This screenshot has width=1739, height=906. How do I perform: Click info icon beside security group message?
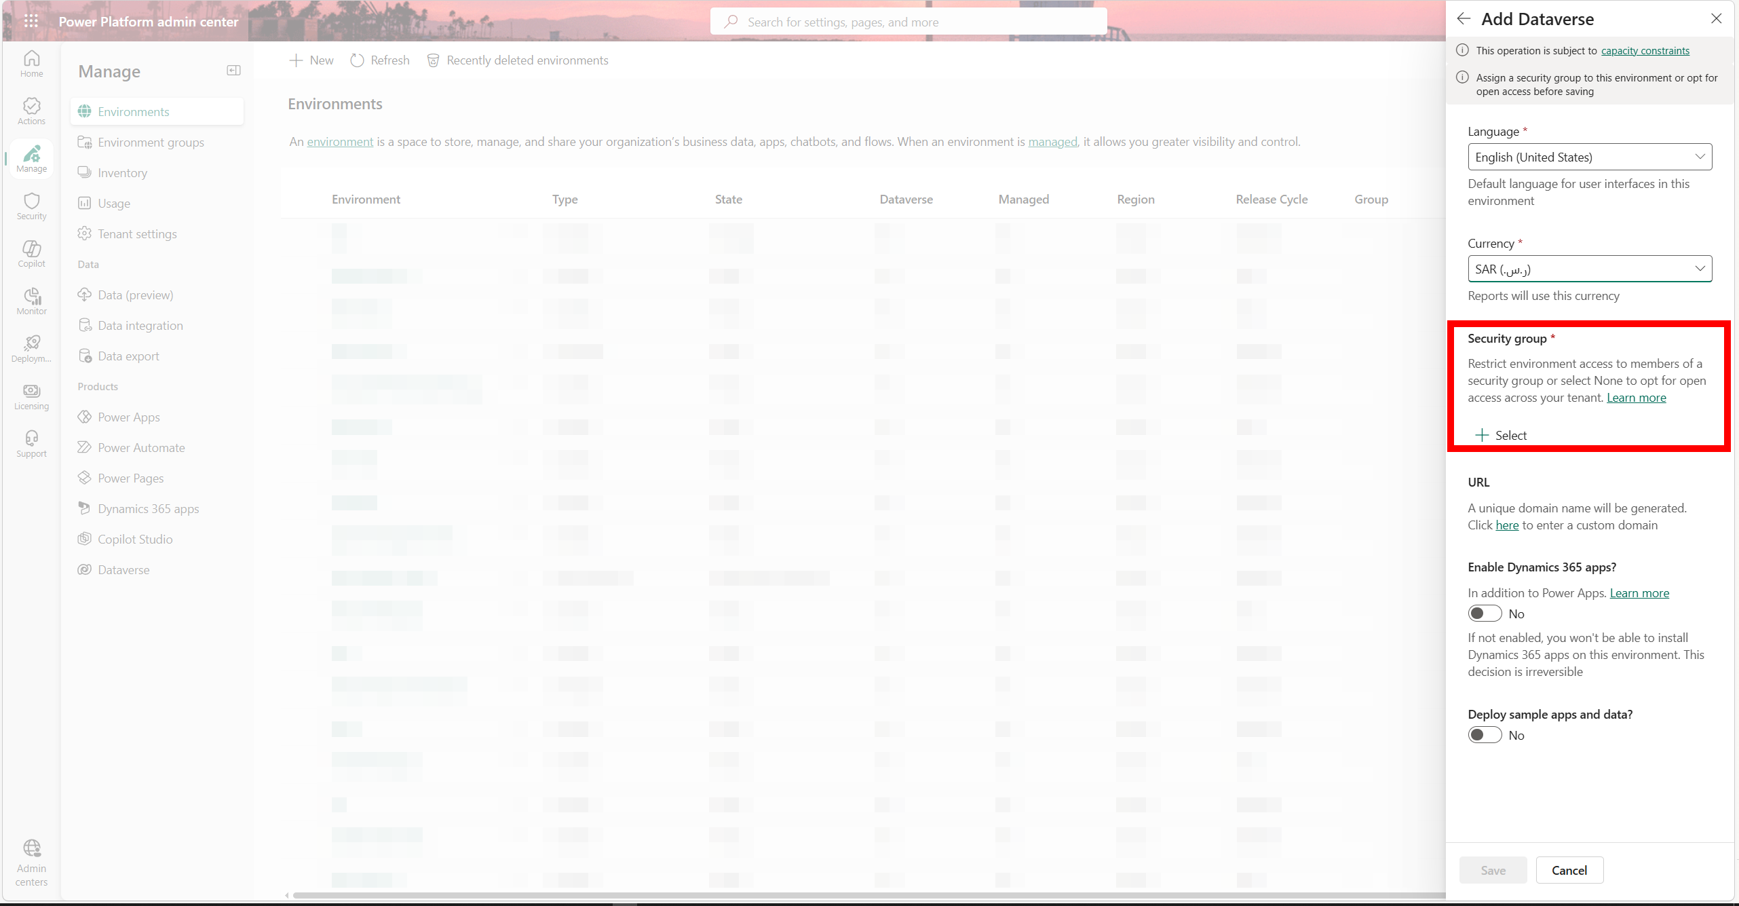1462,77
